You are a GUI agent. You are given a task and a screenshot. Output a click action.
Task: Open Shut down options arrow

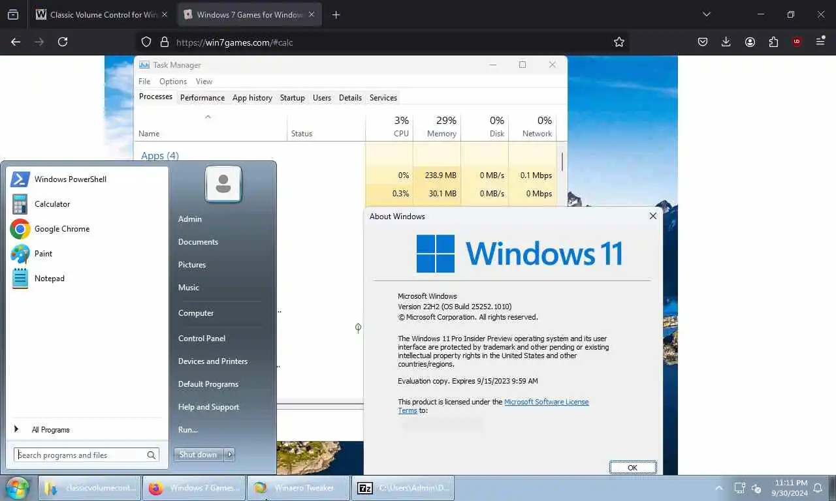pyautogui.click(x=229, y=455)
